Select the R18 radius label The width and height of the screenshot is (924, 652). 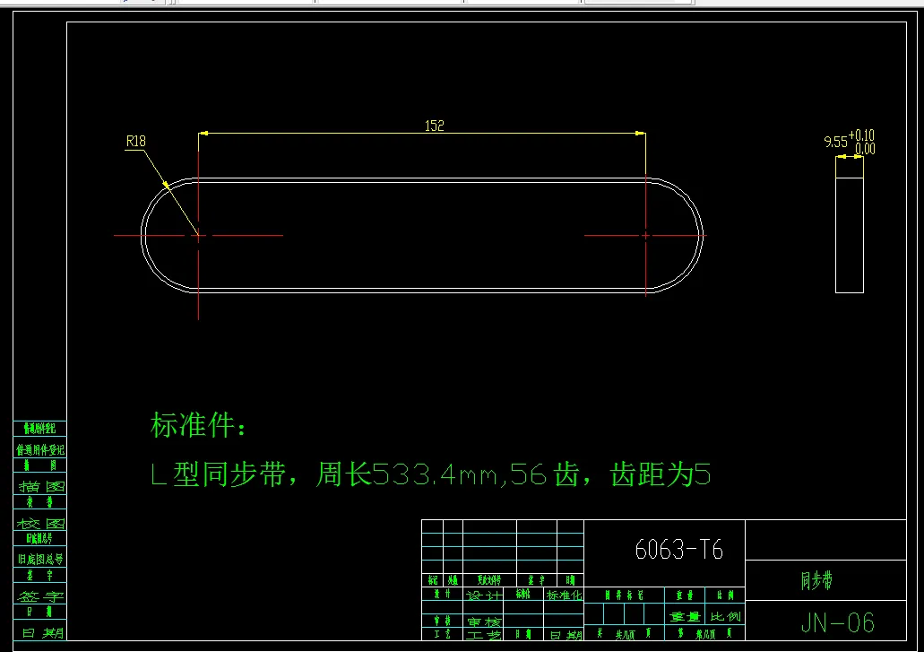[135, 141]
